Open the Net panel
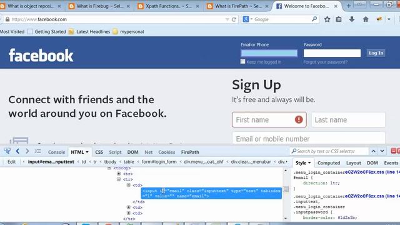Viewport: 400px width, 225px height. pos(149,152)
